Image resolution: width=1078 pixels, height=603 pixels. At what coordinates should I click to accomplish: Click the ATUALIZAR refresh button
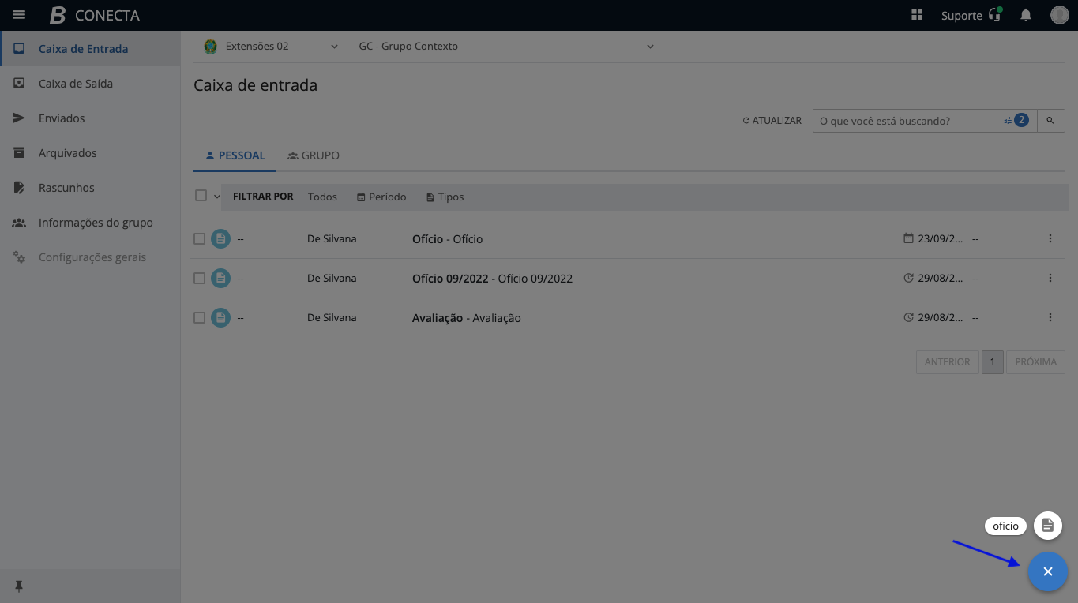[772, 121]
